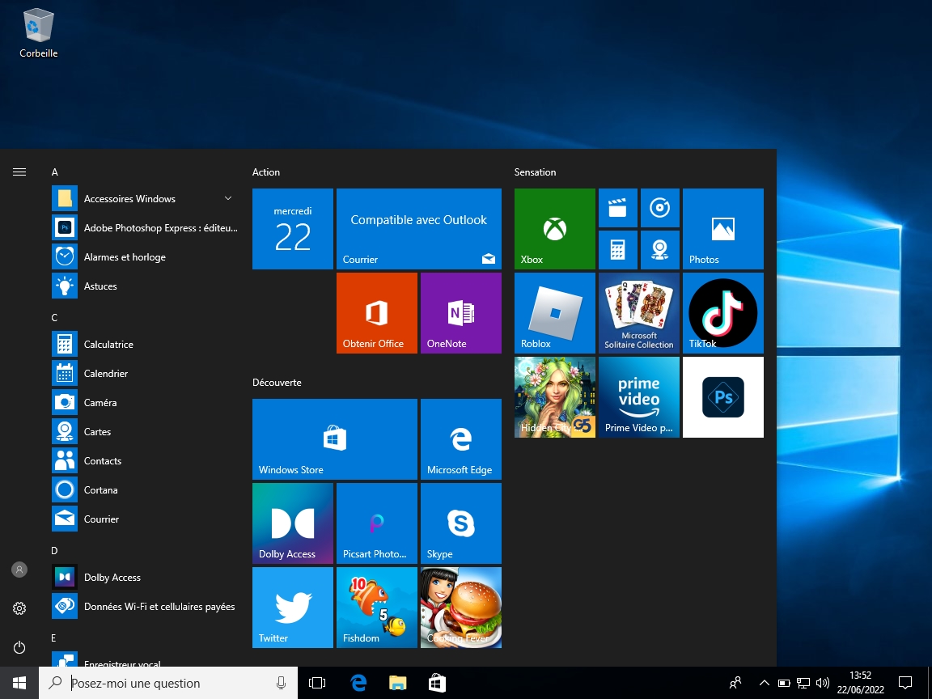This screenshot has height=699, width=932.
Task: Click the letter E section header
Action: coord(53,638)
